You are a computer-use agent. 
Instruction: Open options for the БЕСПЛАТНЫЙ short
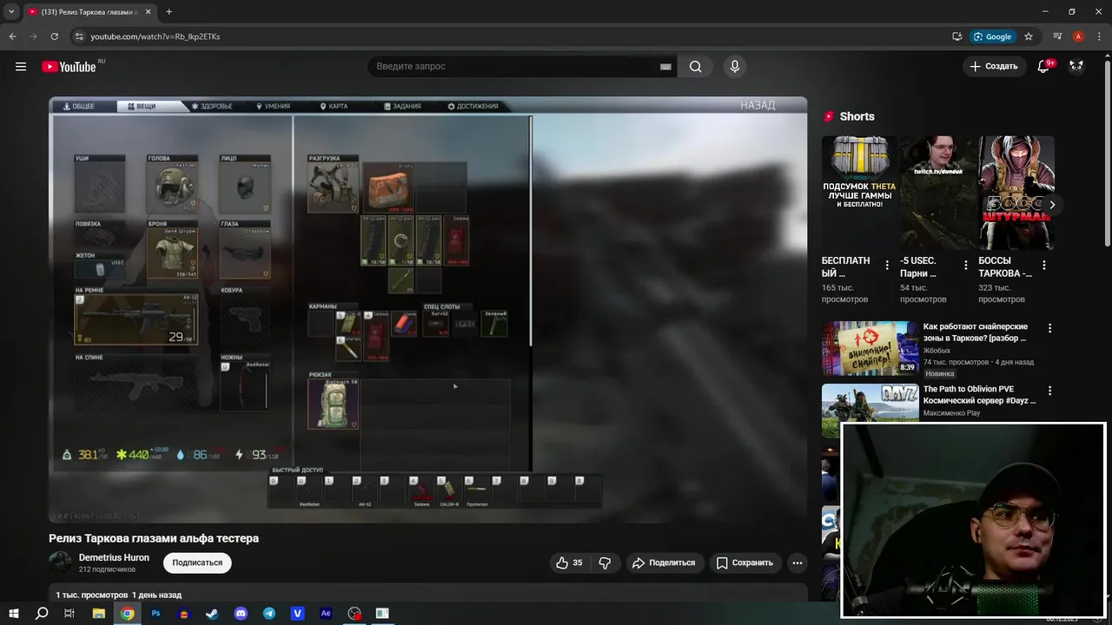pos(887,265)
